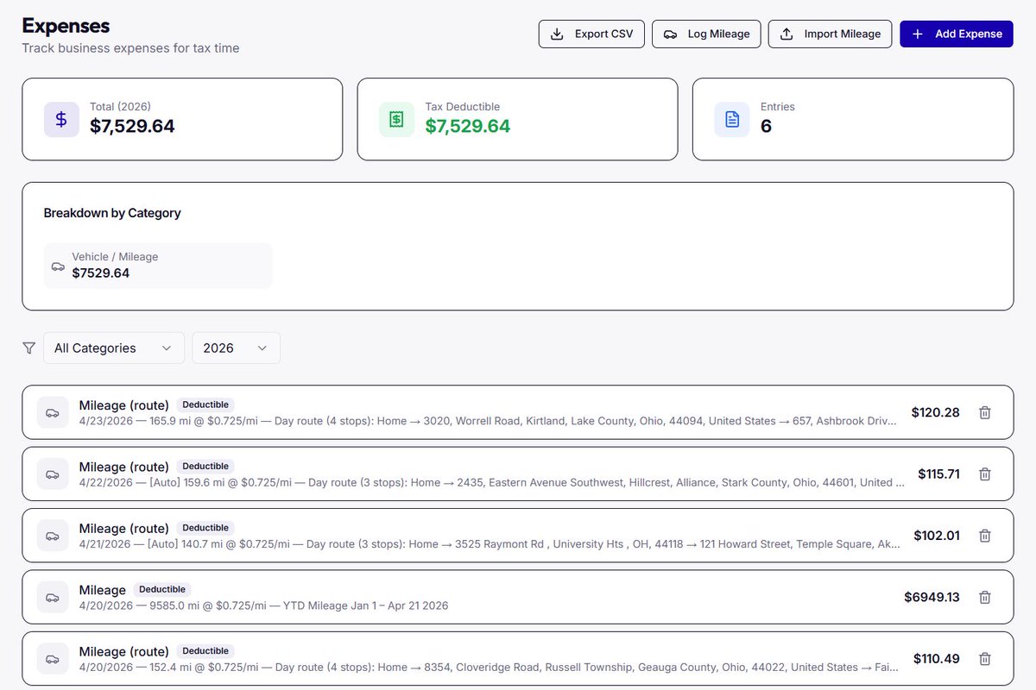Click the car icon on the 4/21/2026 route entry
This screenshot has width=1036, height=690.
click(x=53, y=536)
